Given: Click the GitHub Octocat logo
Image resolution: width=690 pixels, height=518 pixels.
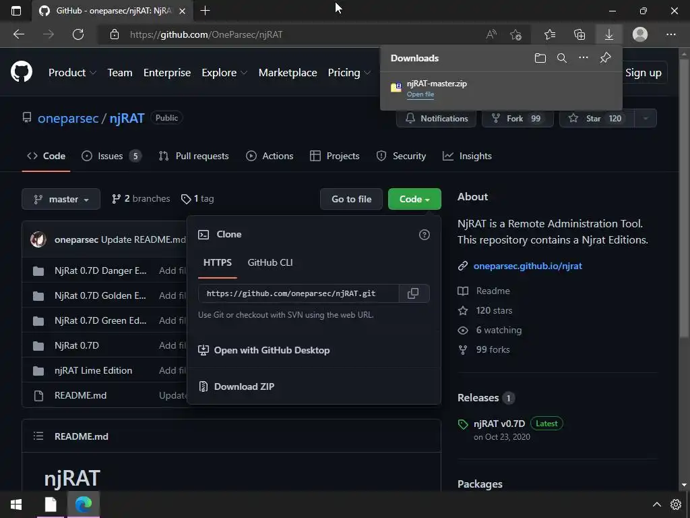Looking at the screenshot, I should (x=22, y=72).
